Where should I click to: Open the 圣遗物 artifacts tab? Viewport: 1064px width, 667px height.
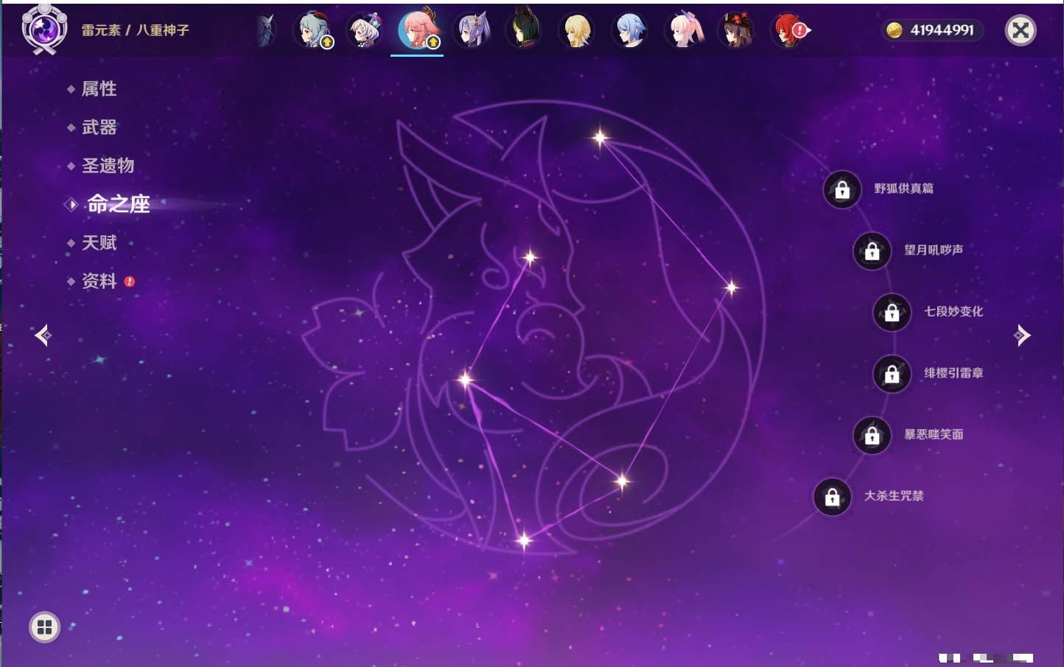click(x=108, y=166)
